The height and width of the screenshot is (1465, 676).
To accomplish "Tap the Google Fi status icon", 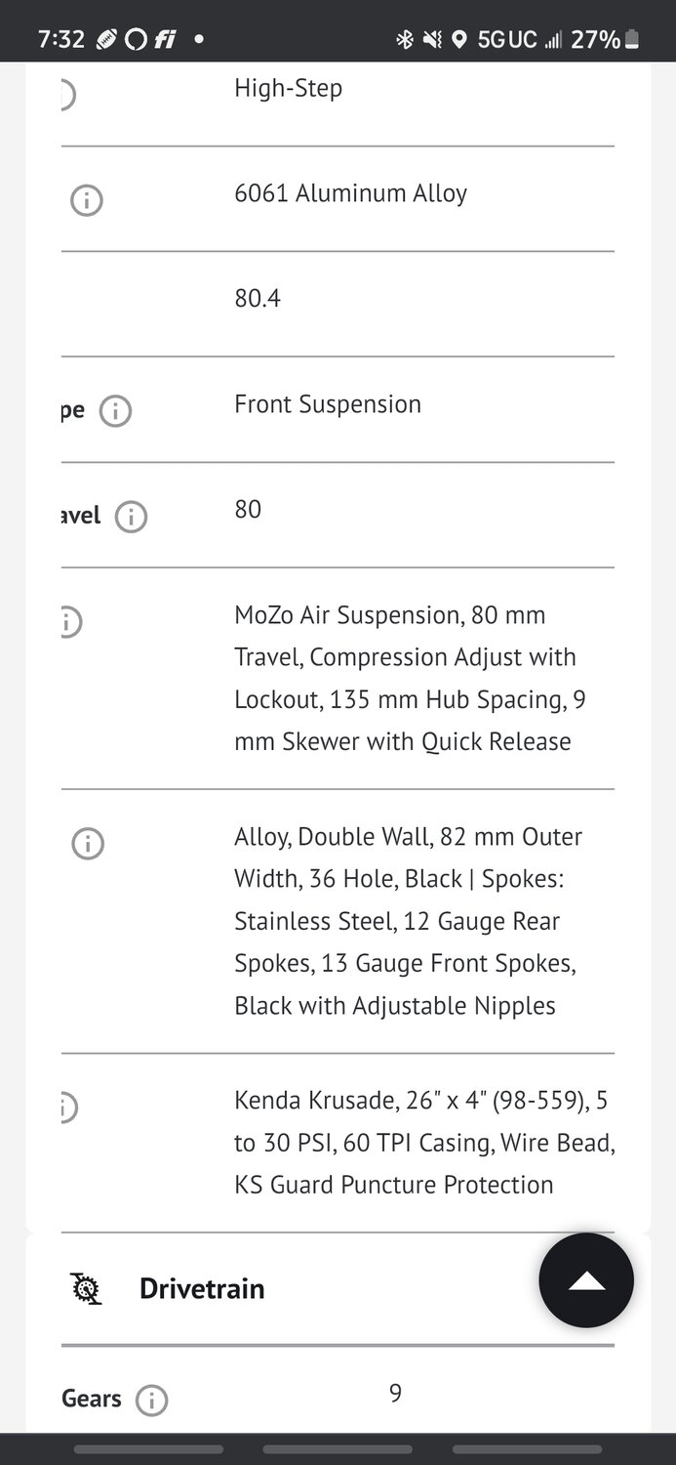I will (x=164, y=39).
